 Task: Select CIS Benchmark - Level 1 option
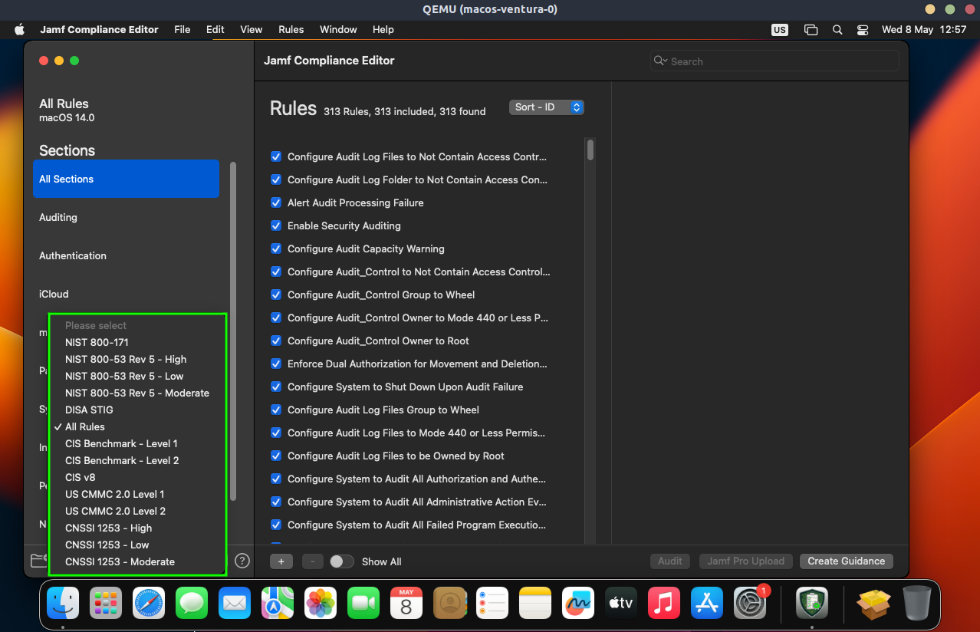(x=121, y=443)
